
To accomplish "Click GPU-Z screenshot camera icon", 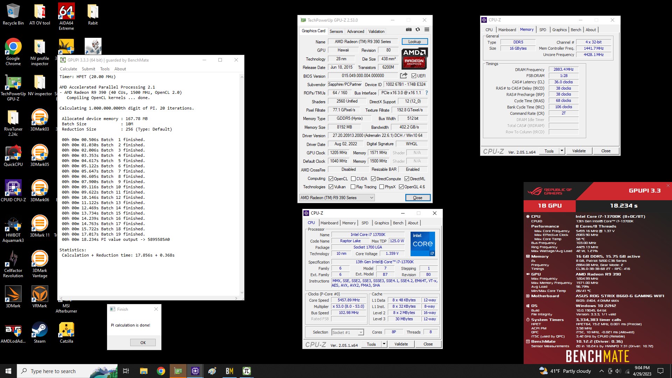I will pyautogui.click(x=408, y=30).
